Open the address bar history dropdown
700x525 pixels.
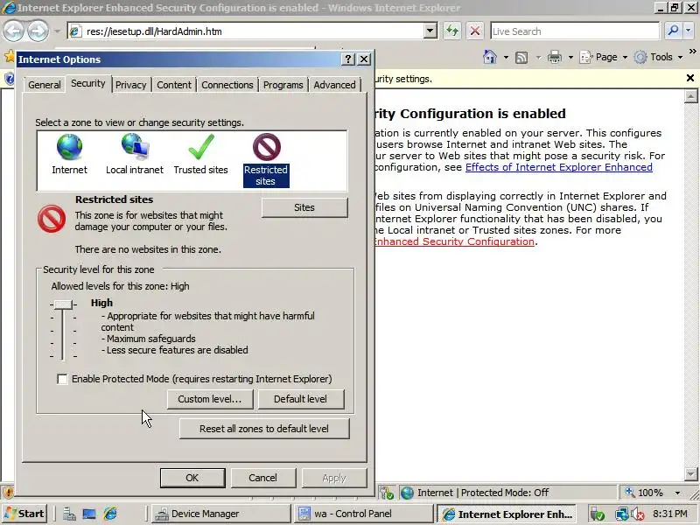[x=430, y=31]
